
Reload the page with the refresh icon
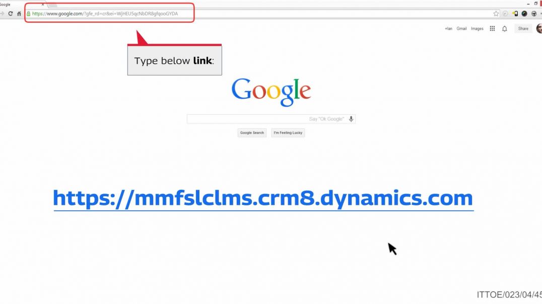pyautogui.click(x=11, y=14)
